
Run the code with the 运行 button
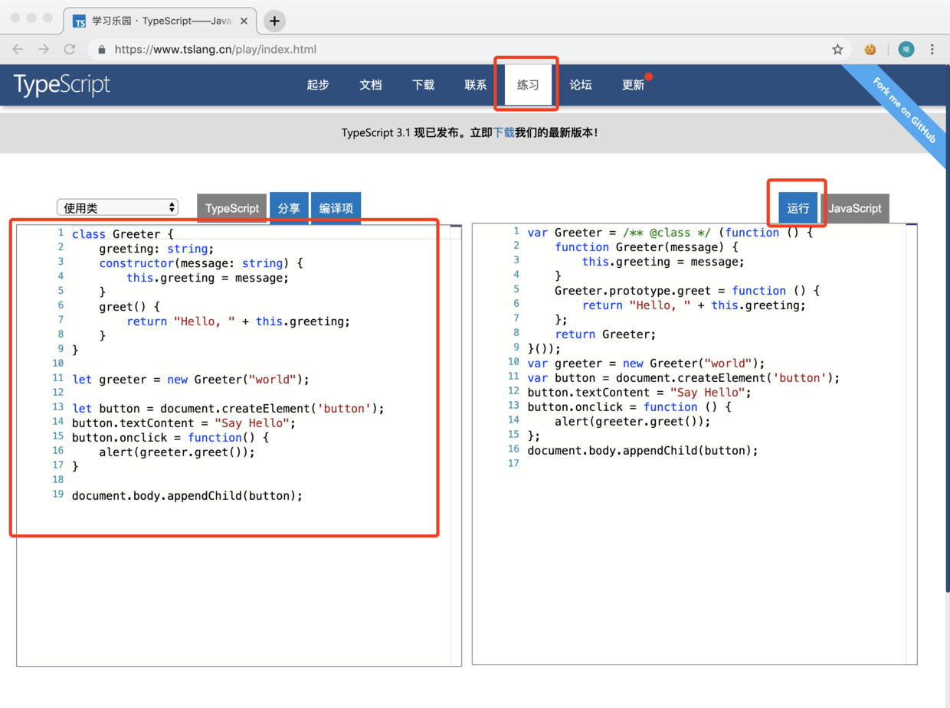coord(798,207)
